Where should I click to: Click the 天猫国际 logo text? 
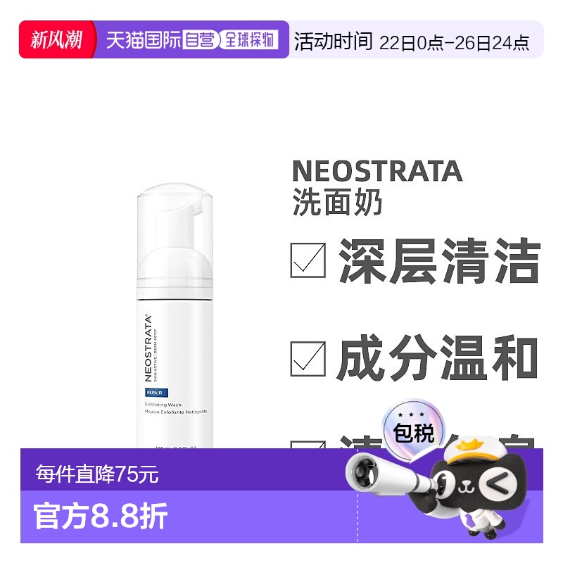click(x=144, y=40)
